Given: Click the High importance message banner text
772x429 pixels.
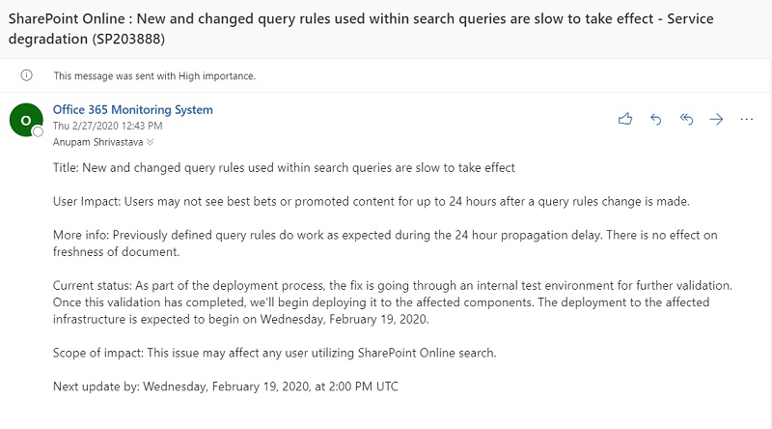Looking at the screenshot, I should (154, 75).
